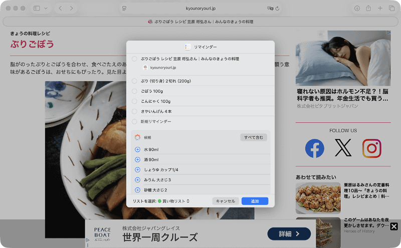Click the キャンセル button
Image resolution: width=401 pixels, height=248 pixels.
[225, 201]
